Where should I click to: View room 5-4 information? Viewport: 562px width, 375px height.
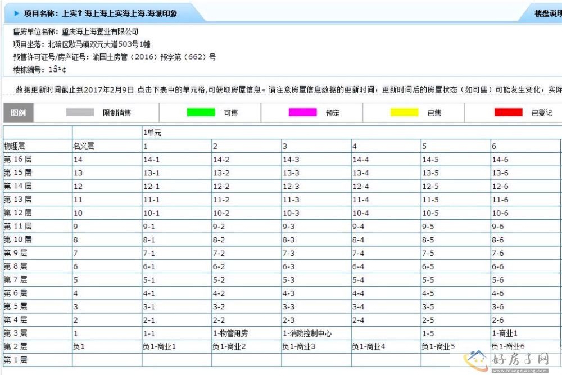click(386, 280)
